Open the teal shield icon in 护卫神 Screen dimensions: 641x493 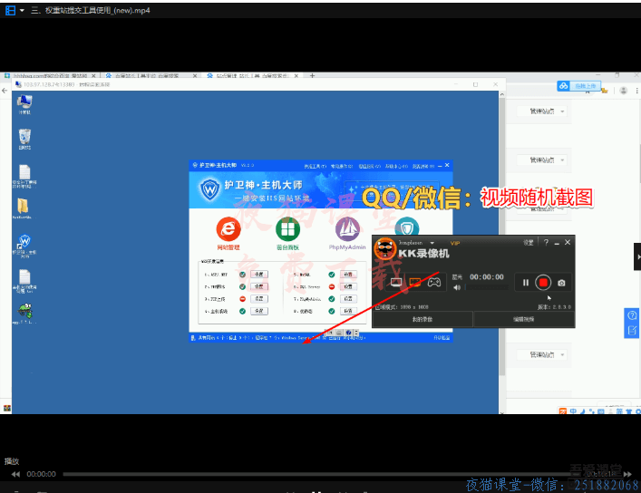(x=407, y=227)
